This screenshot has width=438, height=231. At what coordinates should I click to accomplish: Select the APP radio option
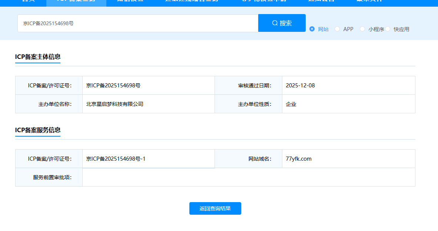337,29
